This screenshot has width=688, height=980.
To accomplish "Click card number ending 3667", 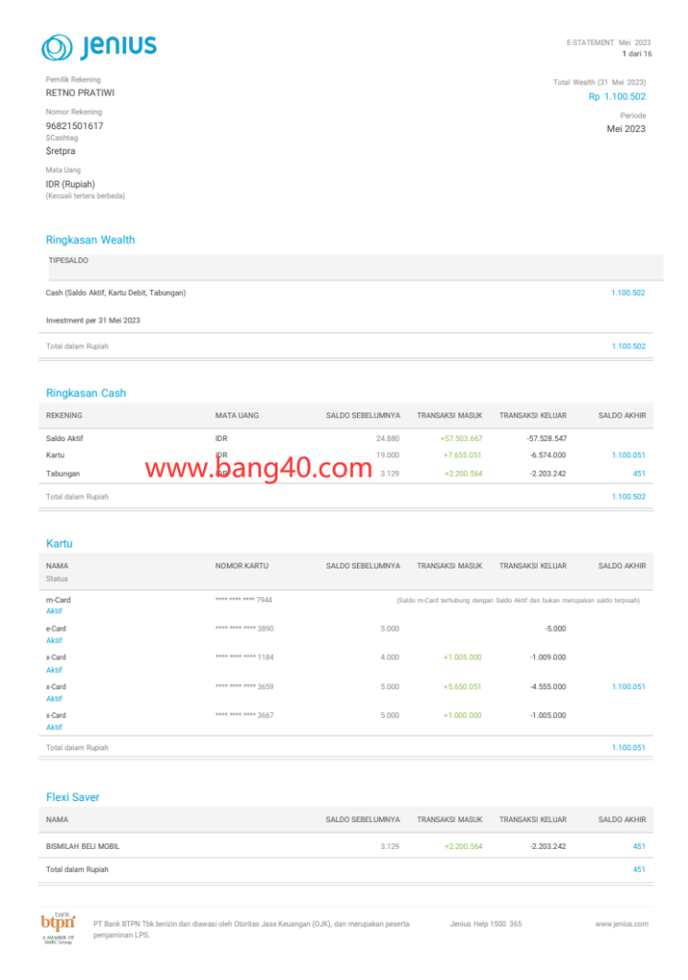I will (244, 715).
